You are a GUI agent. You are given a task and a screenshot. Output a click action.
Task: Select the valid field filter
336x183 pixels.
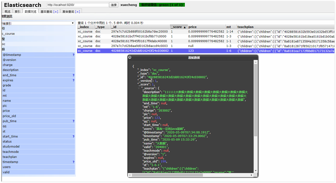coord(38,172)
